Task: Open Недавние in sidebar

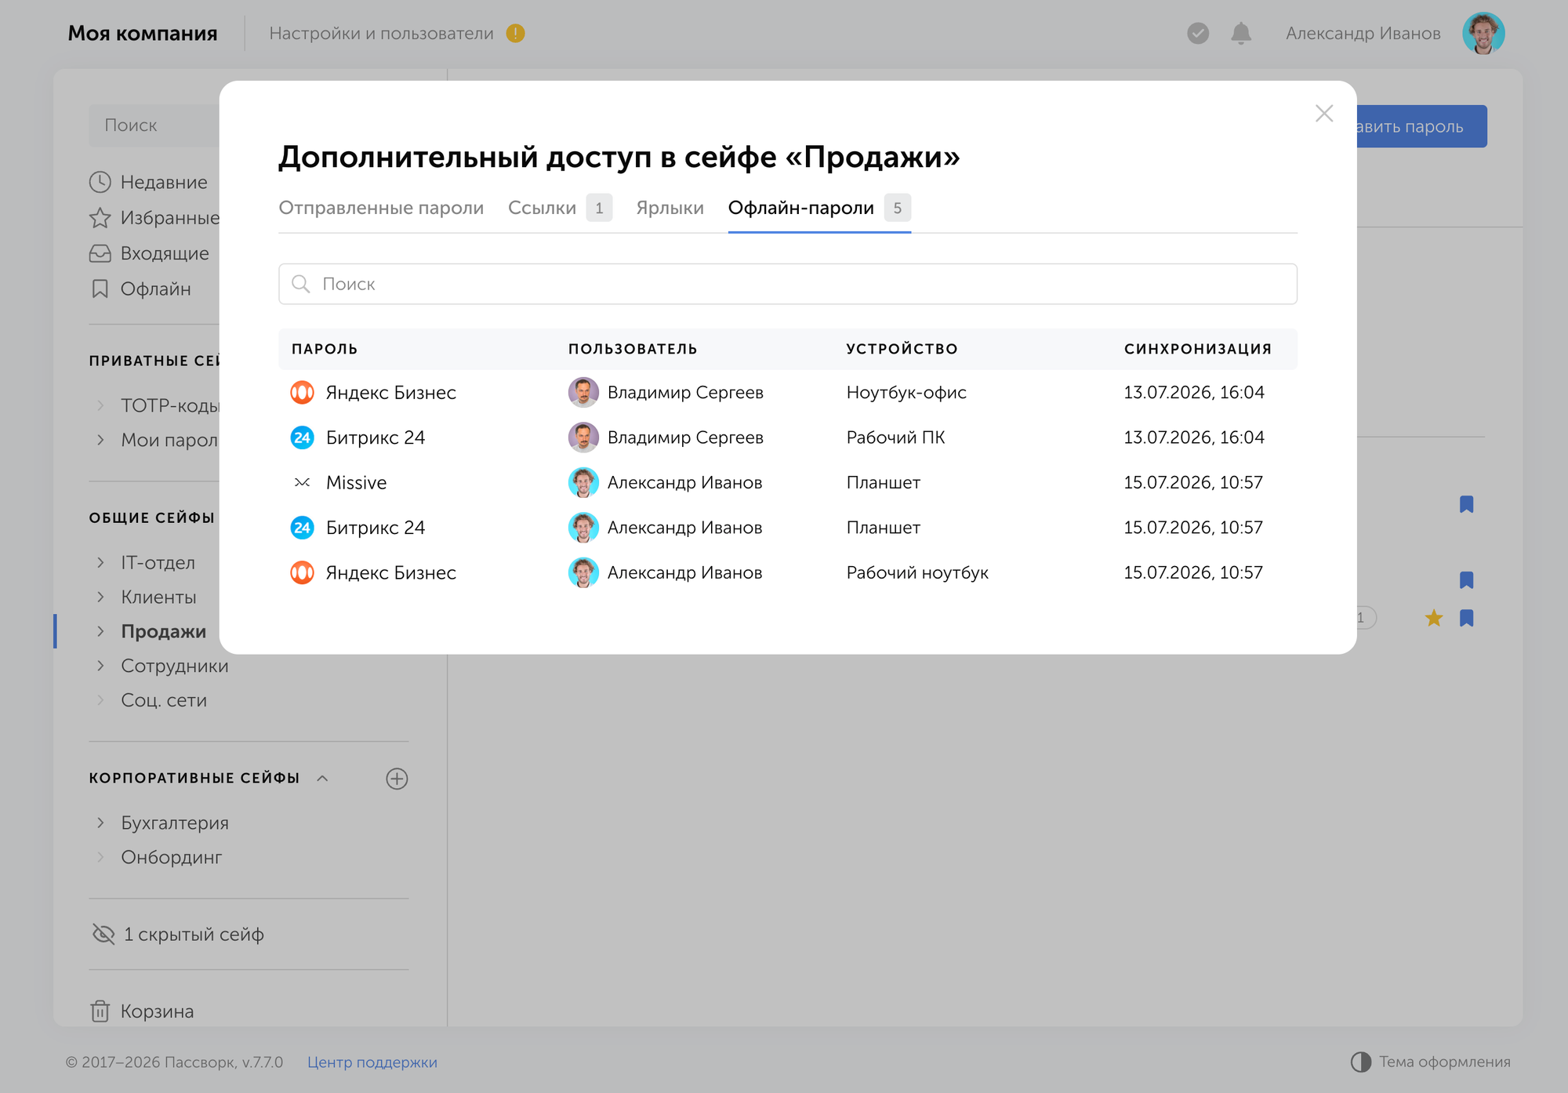Action: [x=148, y=182]
